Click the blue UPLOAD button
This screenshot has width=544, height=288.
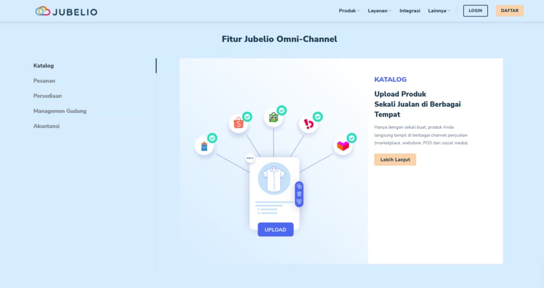pyautogui.click(x=276, y=230)
